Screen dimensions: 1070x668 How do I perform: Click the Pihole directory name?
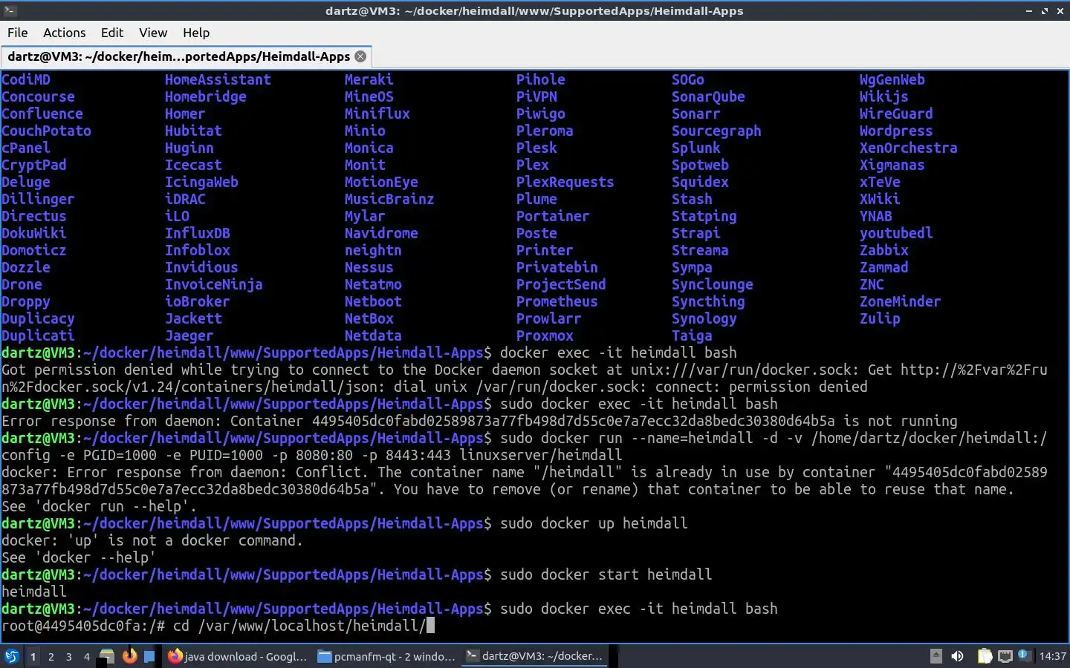(541, 79)
